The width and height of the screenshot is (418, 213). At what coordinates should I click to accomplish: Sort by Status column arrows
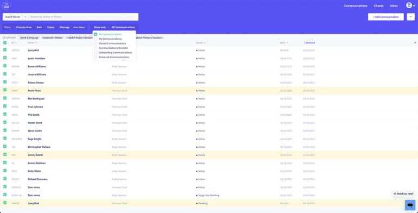pos(205,43)
